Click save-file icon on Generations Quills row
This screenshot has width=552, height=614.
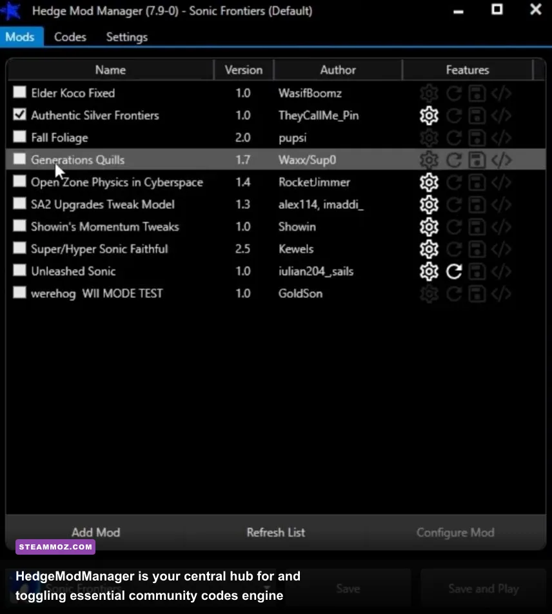pos(477,160)
